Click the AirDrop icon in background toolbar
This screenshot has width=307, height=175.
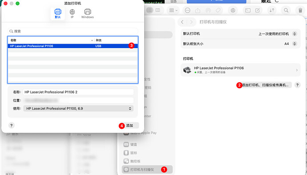click(x=208, y=10)
